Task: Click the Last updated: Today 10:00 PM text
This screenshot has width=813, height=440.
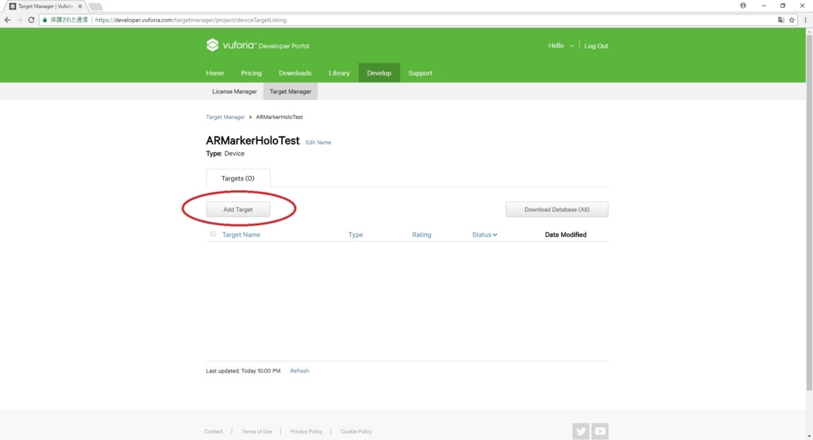Action: [243, 371]
